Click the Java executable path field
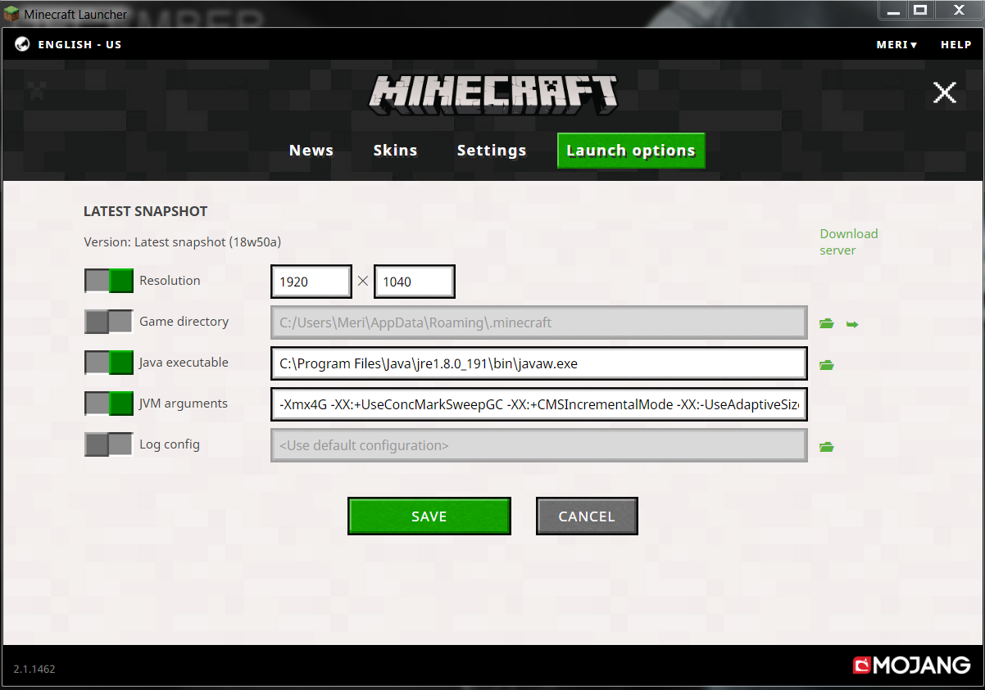985x690 pixels. [x=539, y=363]
